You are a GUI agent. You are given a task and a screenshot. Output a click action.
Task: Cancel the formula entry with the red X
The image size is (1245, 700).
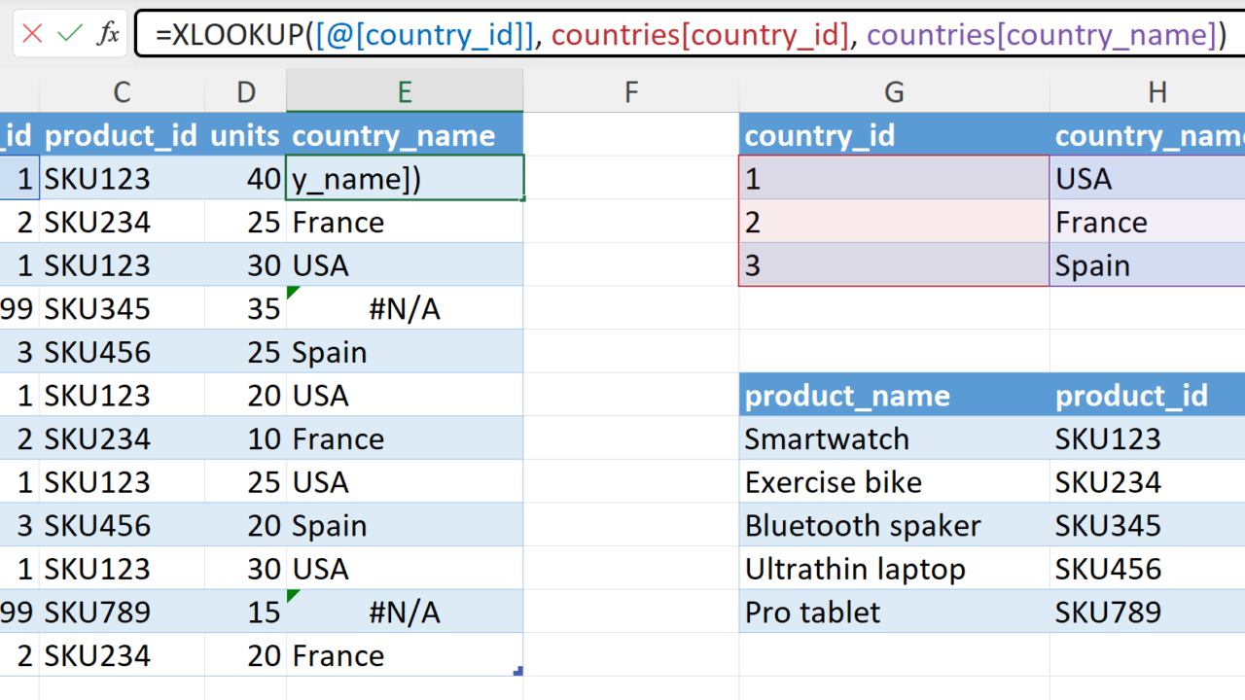[32, 34]
